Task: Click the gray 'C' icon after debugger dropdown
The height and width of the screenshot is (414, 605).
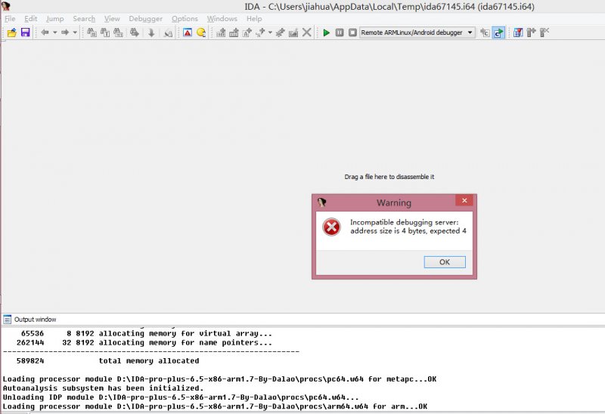Action: click(485, 32)
